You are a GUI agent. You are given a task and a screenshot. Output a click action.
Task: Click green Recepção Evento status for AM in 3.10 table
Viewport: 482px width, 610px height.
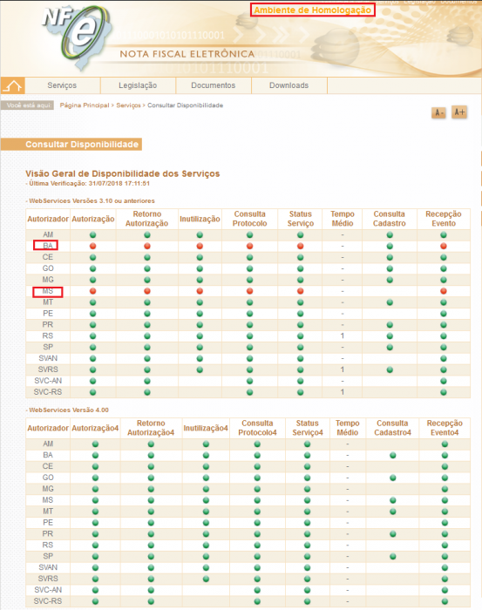click(x=444, y=235)
